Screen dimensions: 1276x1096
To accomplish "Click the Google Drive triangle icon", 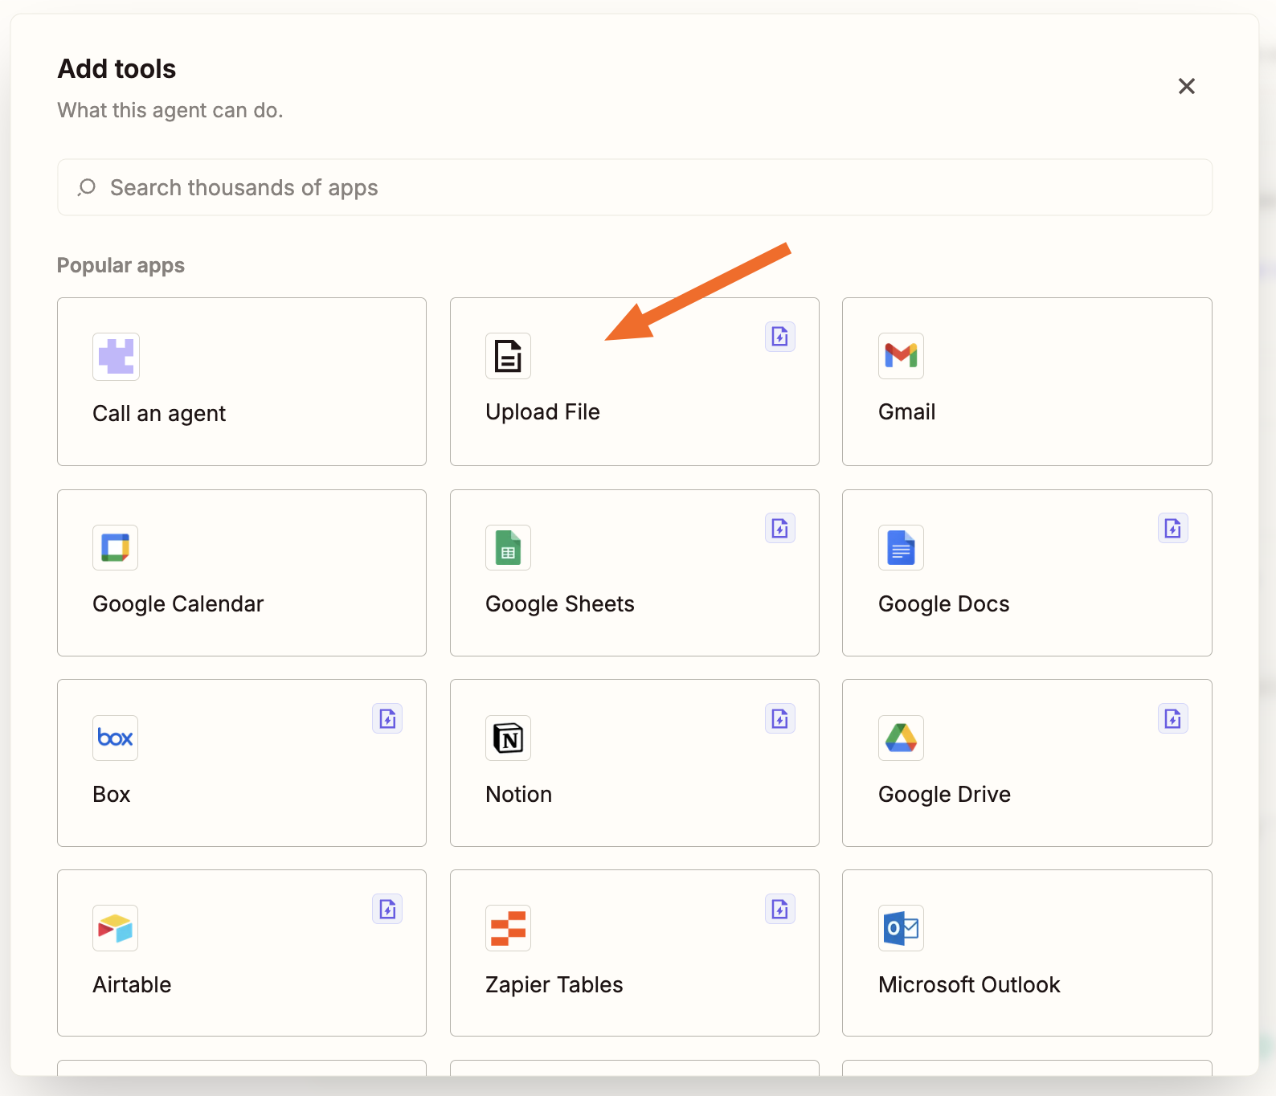I will coord(901,738).
